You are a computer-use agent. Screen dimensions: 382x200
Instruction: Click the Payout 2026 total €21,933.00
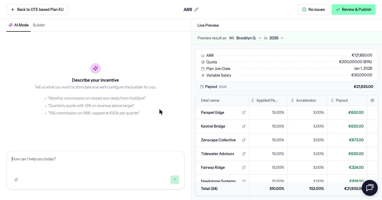pos(363,87)
